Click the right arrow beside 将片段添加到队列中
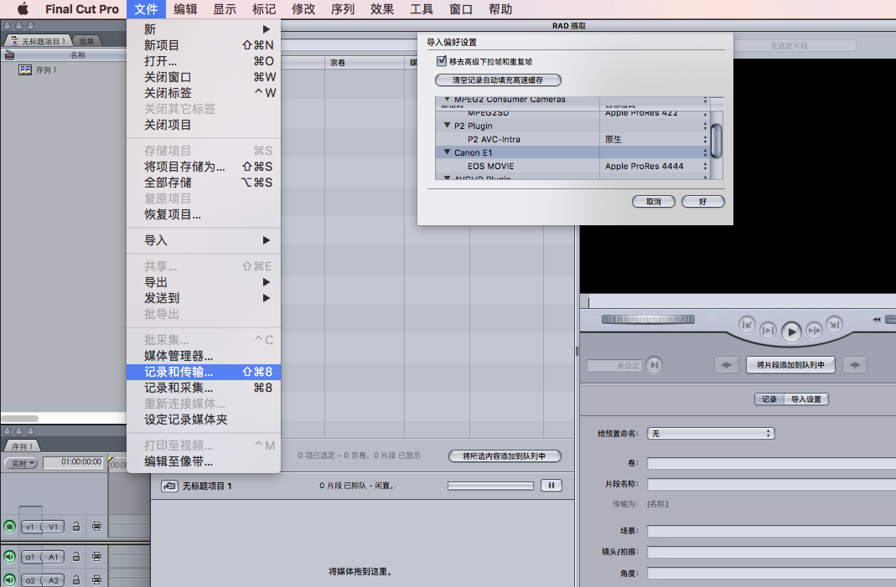Image resolution: width=896 pixels, height=587 pixels. pos(855,365)
